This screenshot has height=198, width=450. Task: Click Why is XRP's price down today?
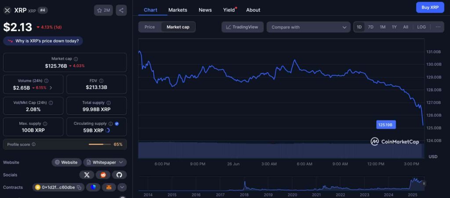[x=43, y=41]
